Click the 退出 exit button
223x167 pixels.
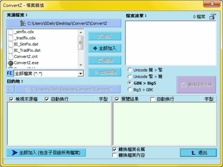click(198, 153)
